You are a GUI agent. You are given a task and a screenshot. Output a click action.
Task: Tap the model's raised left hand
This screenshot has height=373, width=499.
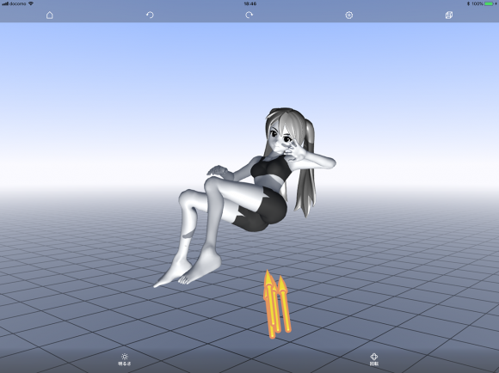[x=295, y=151]
